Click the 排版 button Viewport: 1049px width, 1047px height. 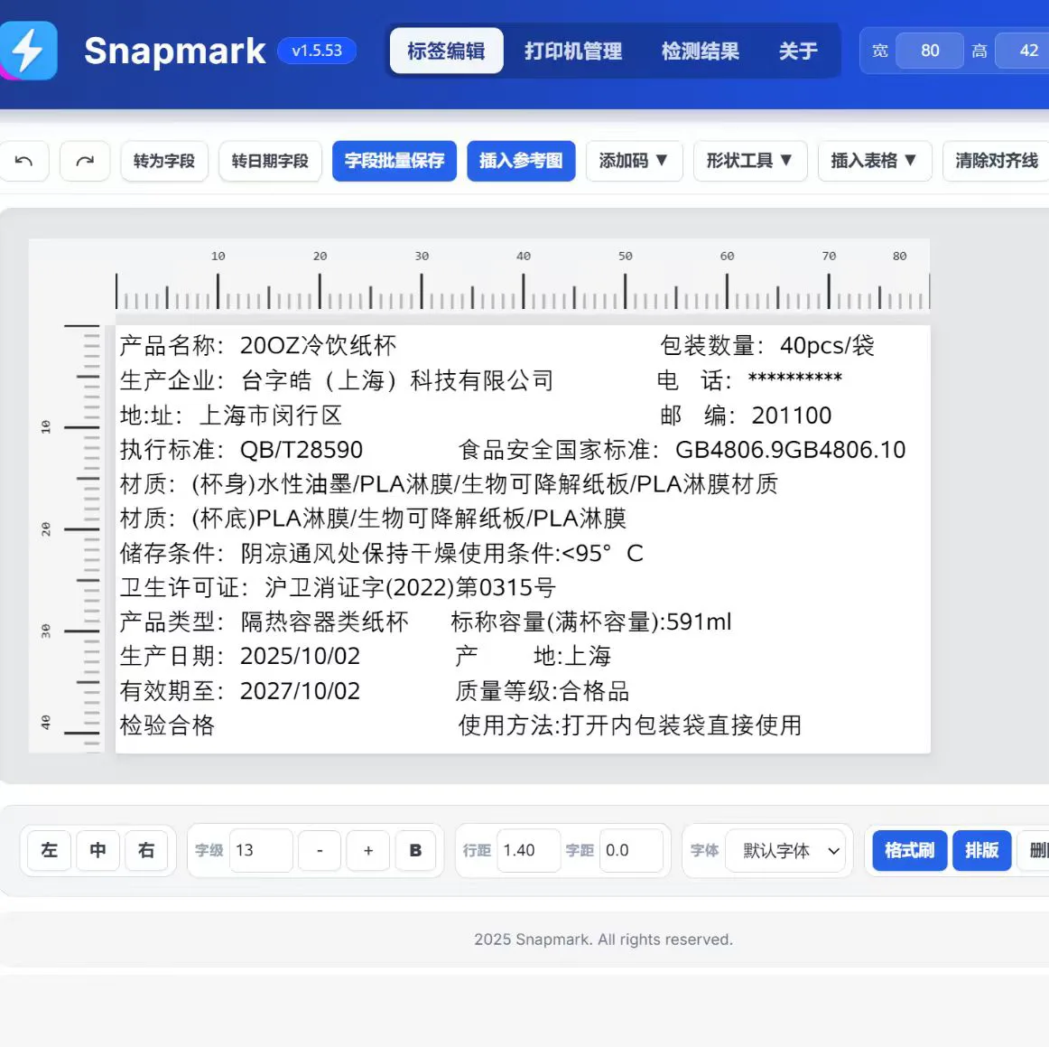tap(981, 850)
